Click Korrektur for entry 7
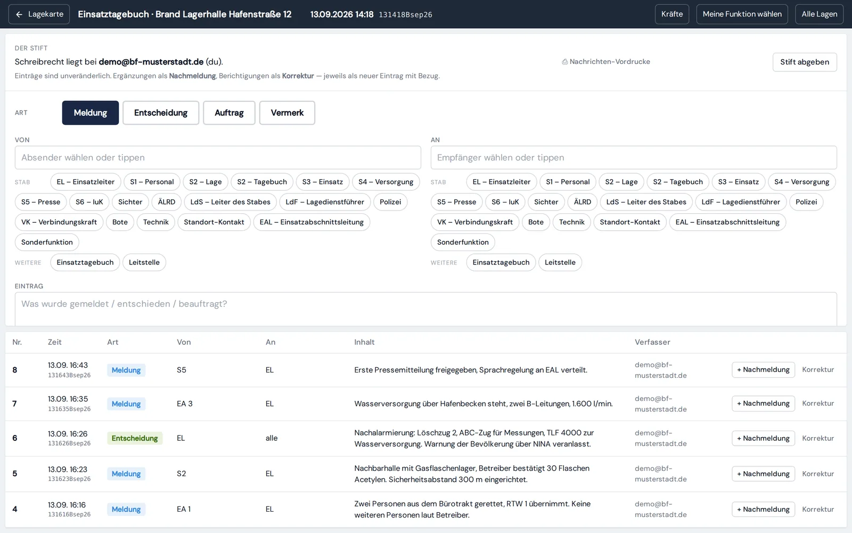Image resolution: width=852 pixels, height=533 pixels. 818,403
